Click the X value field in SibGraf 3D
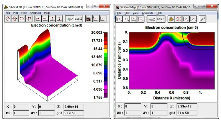Image resolution: width=221 pixels, height=124 pixels. [x=21, y=107]
